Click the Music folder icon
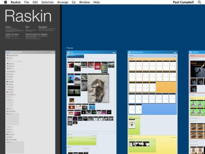The width and height of the screenshot is (205, 154). tap(191, 52)
